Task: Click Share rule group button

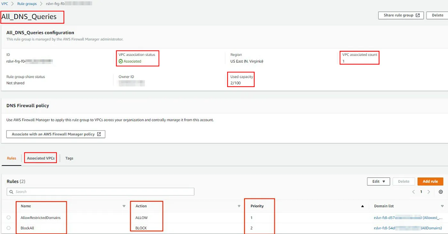Action: [401, 15]
